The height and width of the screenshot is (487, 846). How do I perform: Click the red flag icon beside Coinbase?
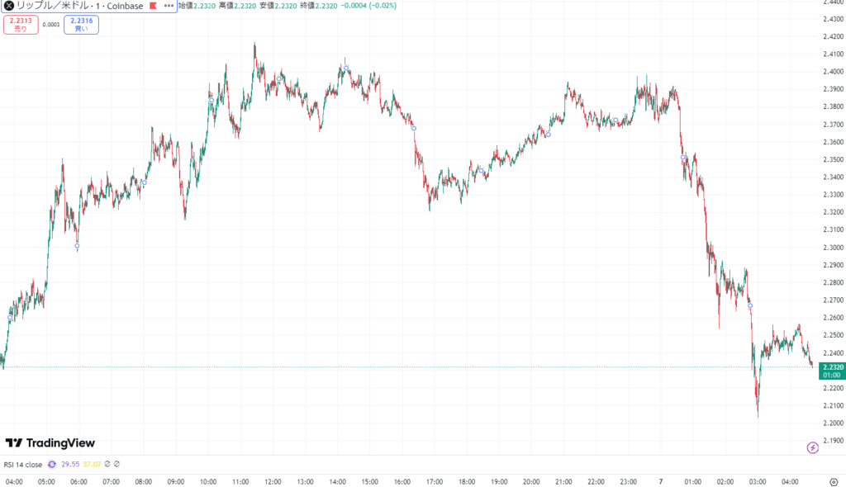pyautogui.click(x=153, y=6)
